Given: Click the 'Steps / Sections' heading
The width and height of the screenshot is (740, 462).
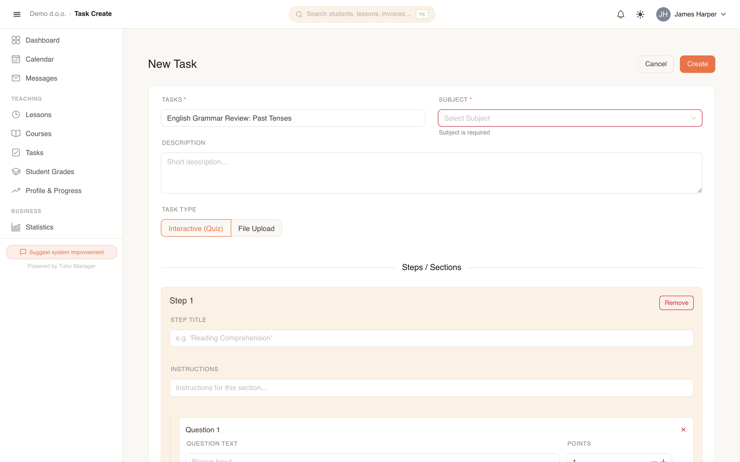Looking at the screenshot, I should [x=431, y=267].
